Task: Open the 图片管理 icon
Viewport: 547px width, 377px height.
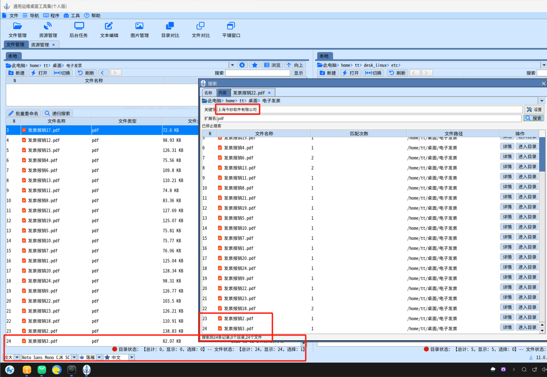Action: point(139,26)
